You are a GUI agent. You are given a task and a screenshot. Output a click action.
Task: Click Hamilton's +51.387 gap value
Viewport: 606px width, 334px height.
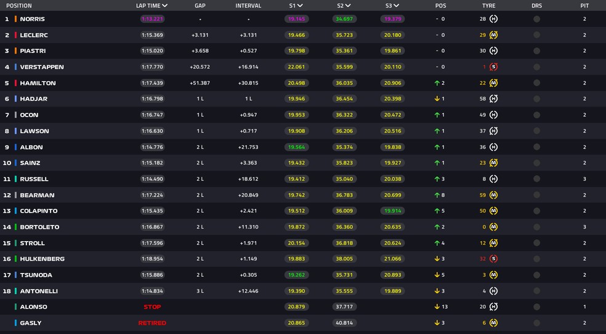click(200, 83)
